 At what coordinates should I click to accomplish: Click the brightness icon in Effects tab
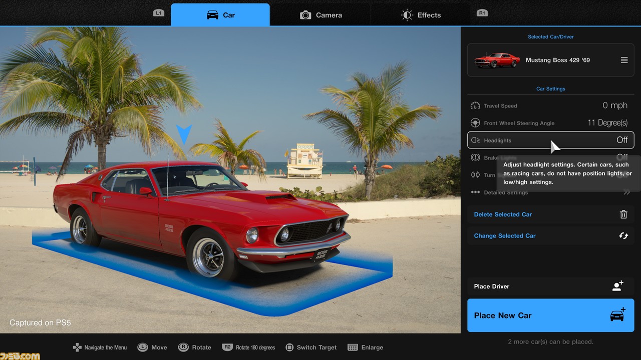(407, 15)
